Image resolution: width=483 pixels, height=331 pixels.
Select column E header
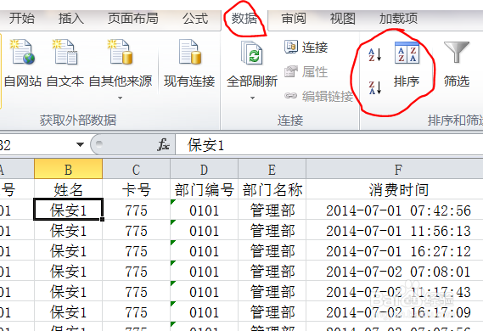pos(272,169)
